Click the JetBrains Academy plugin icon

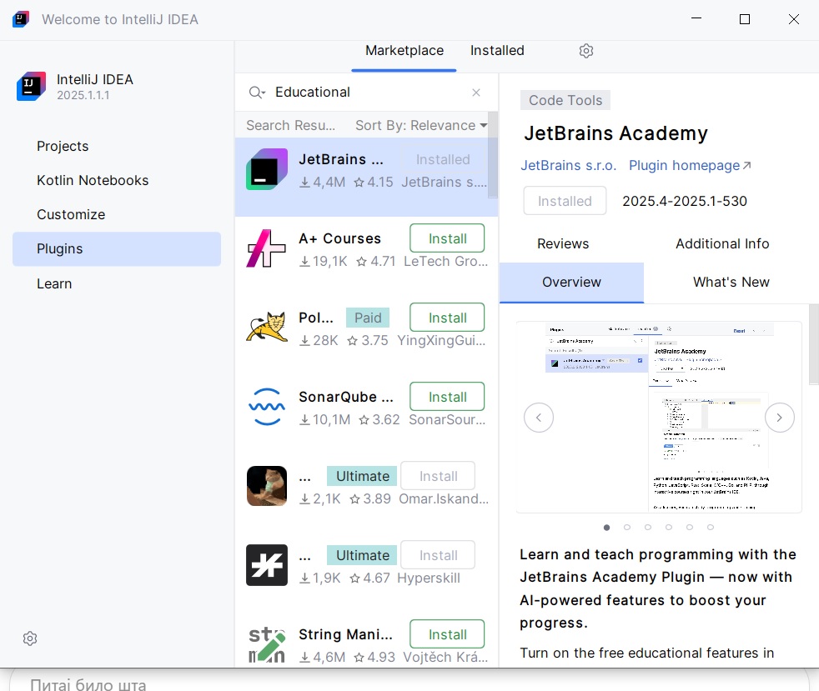(x=267, y=169)
